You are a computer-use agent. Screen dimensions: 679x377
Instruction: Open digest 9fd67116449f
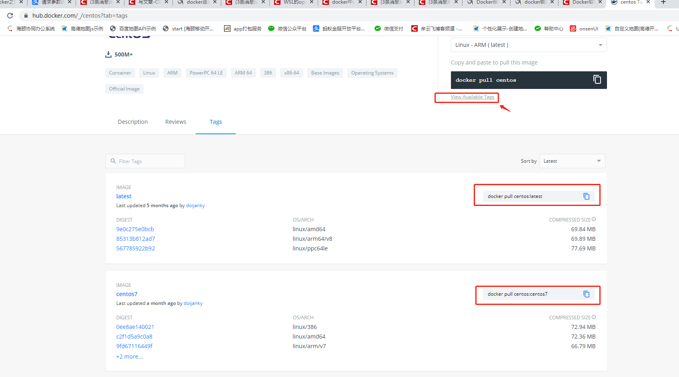click(134, 346)
